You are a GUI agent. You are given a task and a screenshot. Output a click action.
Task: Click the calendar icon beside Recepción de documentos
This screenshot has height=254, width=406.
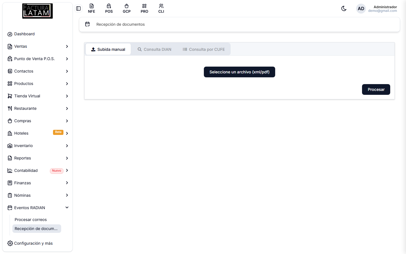[87, 24]
